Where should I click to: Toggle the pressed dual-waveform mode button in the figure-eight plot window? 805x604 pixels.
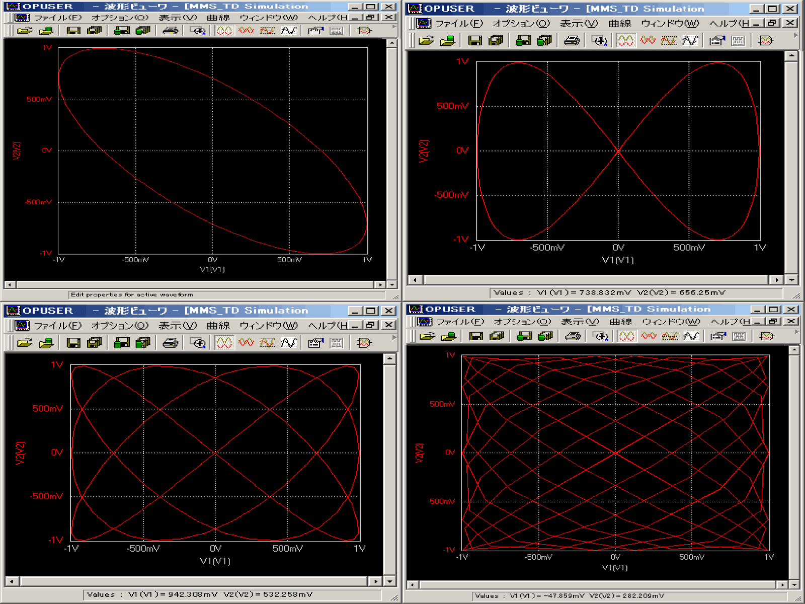(625, 40)
